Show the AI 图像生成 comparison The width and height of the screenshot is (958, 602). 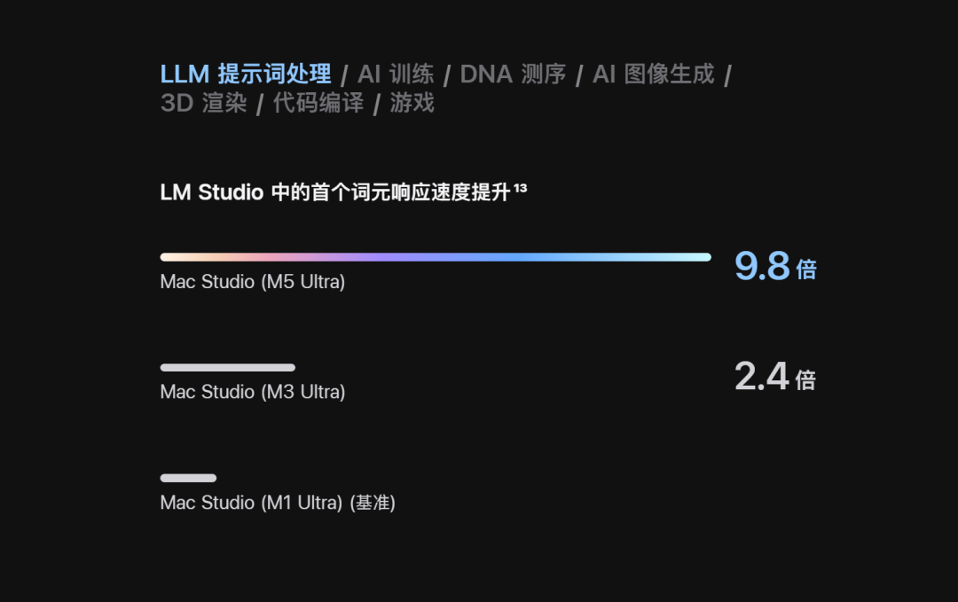[653, 74]
